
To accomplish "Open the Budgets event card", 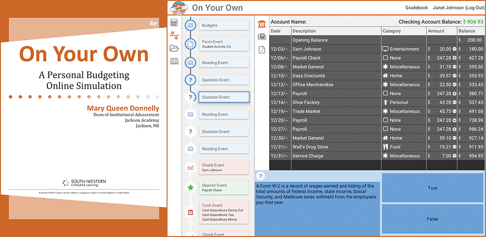I will (x=224, y=26).
